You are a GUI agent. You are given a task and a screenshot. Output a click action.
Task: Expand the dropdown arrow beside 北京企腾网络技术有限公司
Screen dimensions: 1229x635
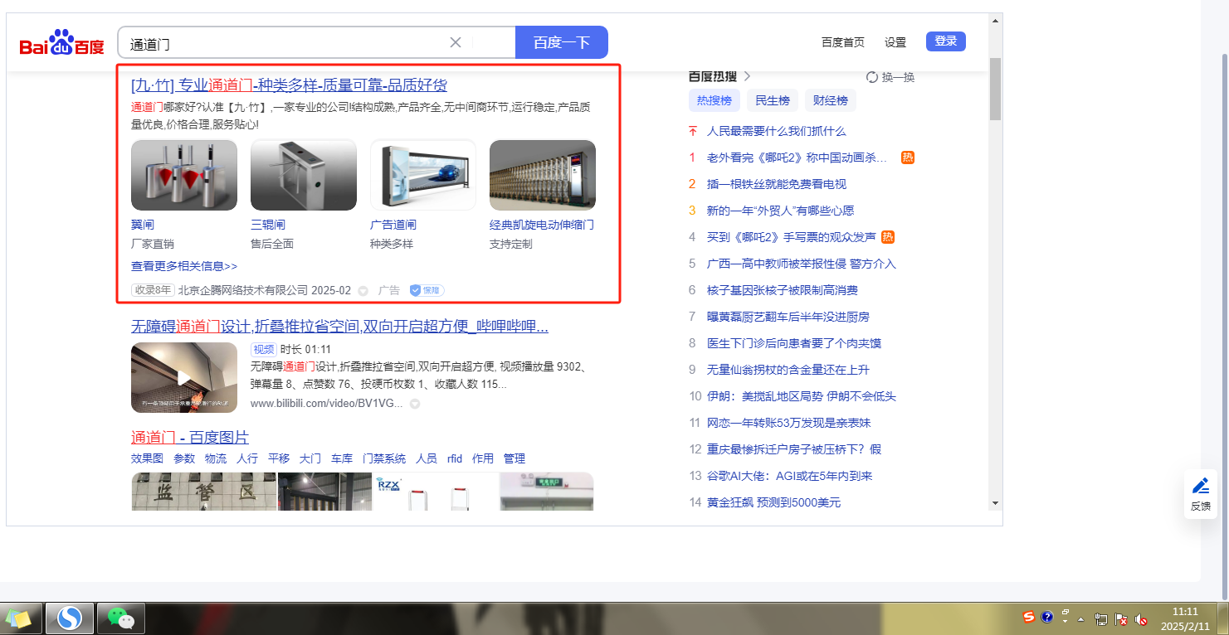[x=363, y=291]
